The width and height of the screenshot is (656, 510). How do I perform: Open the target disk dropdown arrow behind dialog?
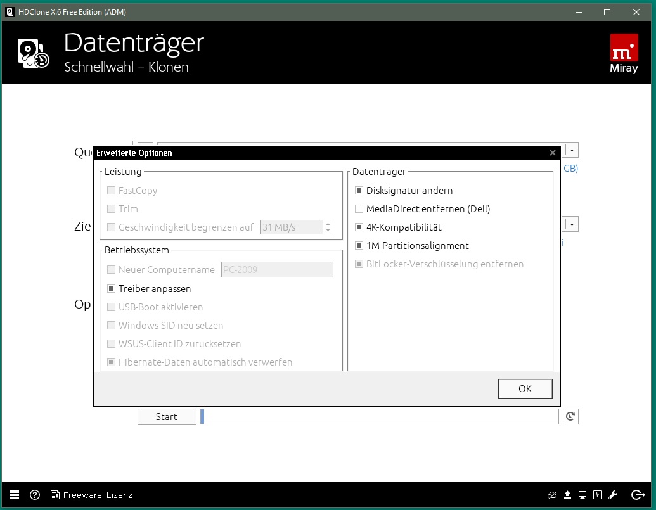(x=572, y=224)
